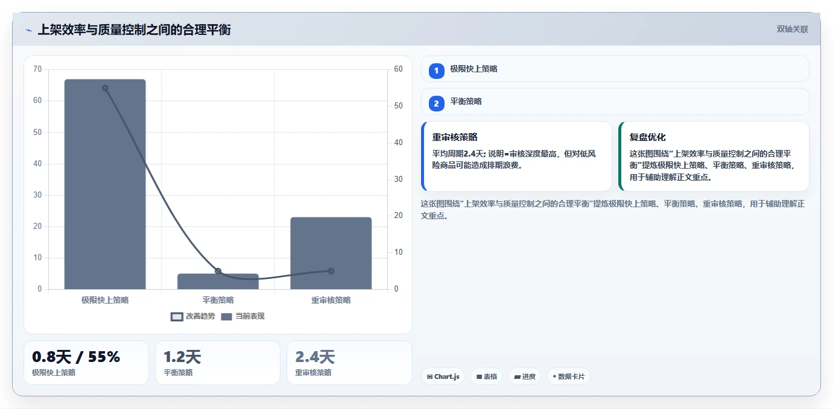Open the 重审核策略 card
This screenshot has width=833, height=409.
tap(516, 156)
